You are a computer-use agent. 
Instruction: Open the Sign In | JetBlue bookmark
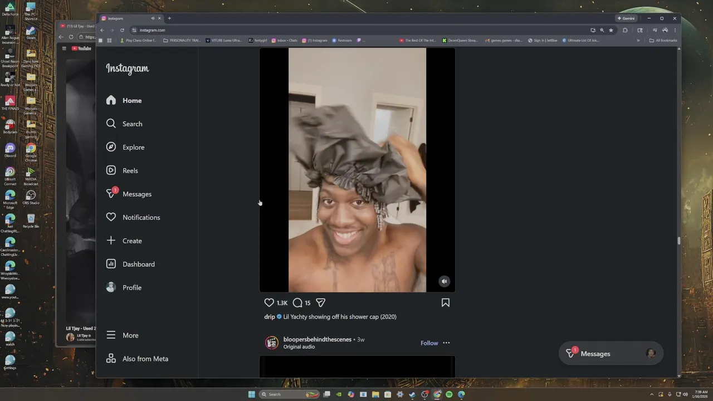pos(543,40)
